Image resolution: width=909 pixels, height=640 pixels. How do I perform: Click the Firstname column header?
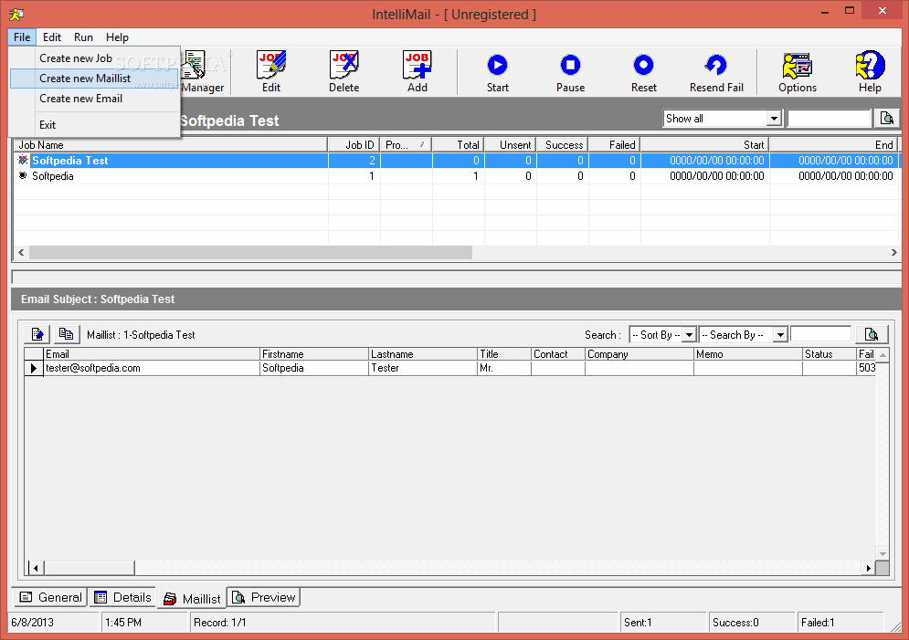(x=314, y=354)
